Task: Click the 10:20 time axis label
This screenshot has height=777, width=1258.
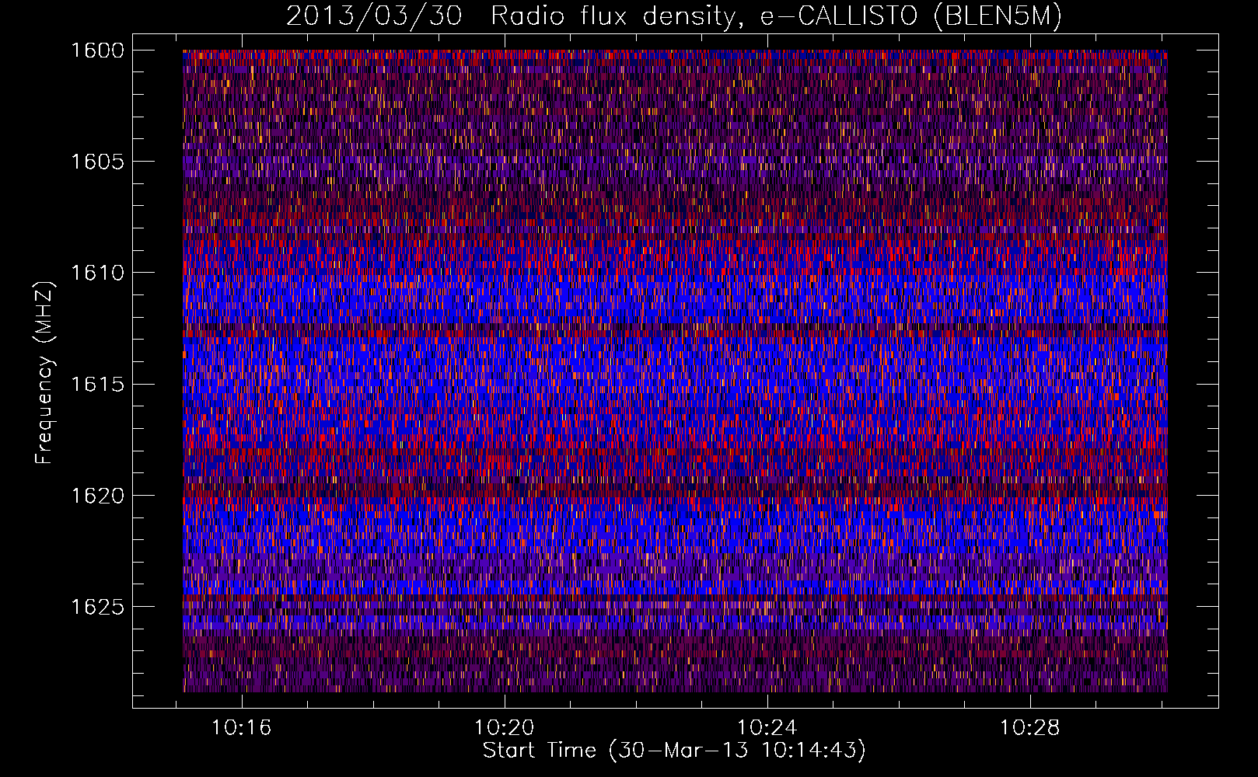Action: pyautogui.click(x=505, y=728)
